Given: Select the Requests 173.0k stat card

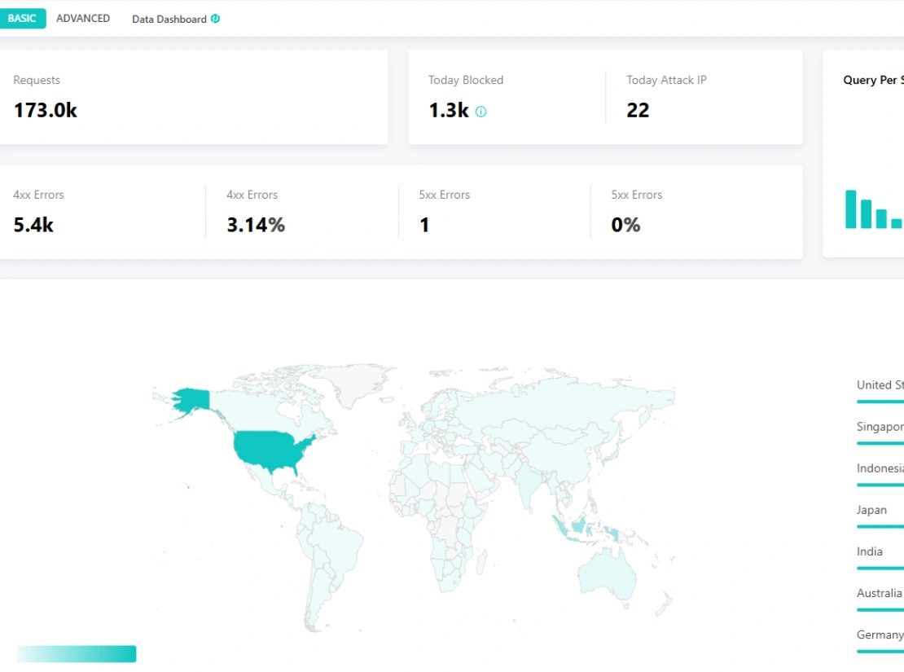Looking at the screenshot, I should 192,97.
